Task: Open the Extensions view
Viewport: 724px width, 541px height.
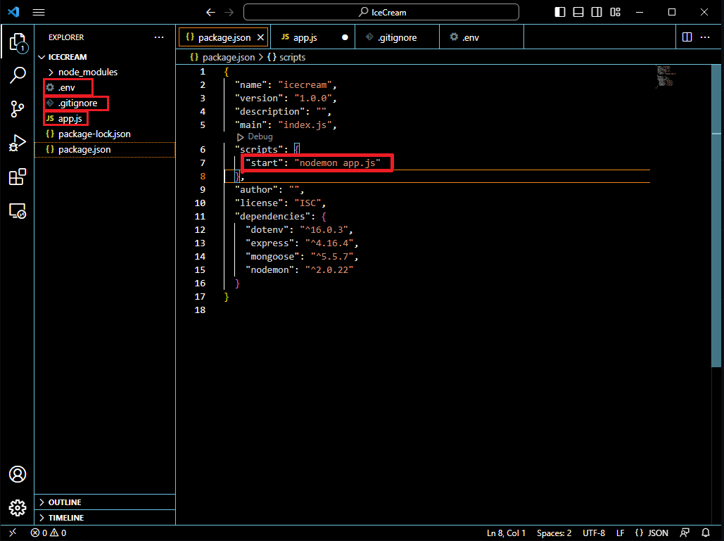Action: click(18, 177)
